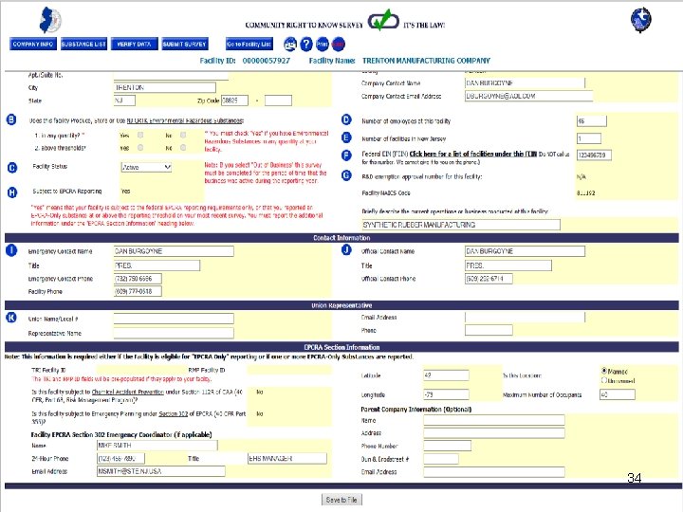Viewport: 683px width, 512px height.
Task: Open help bubble C for Facility Status
Action: [x=12, y=167]
